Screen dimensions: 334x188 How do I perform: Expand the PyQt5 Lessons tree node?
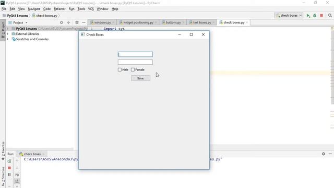7,29
